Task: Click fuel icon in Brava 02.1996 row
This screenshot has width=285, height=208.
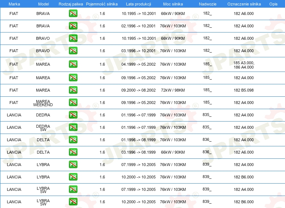Action: coord(73,26)
